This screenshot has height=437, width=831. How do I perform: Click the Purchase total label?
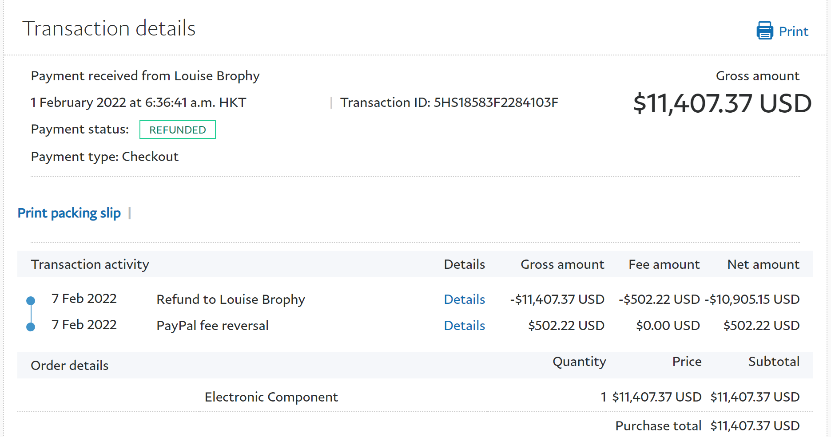click(x=658, y=426)
